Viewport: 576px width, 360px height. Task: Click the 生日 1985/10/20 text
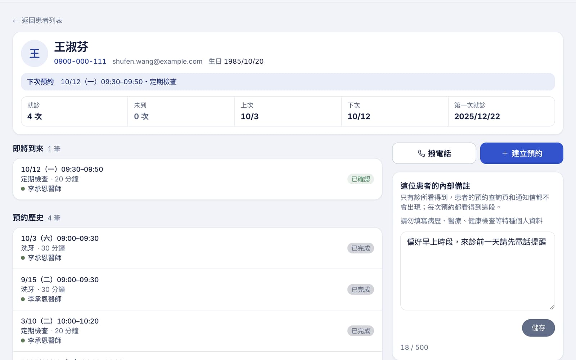point(236,61)
